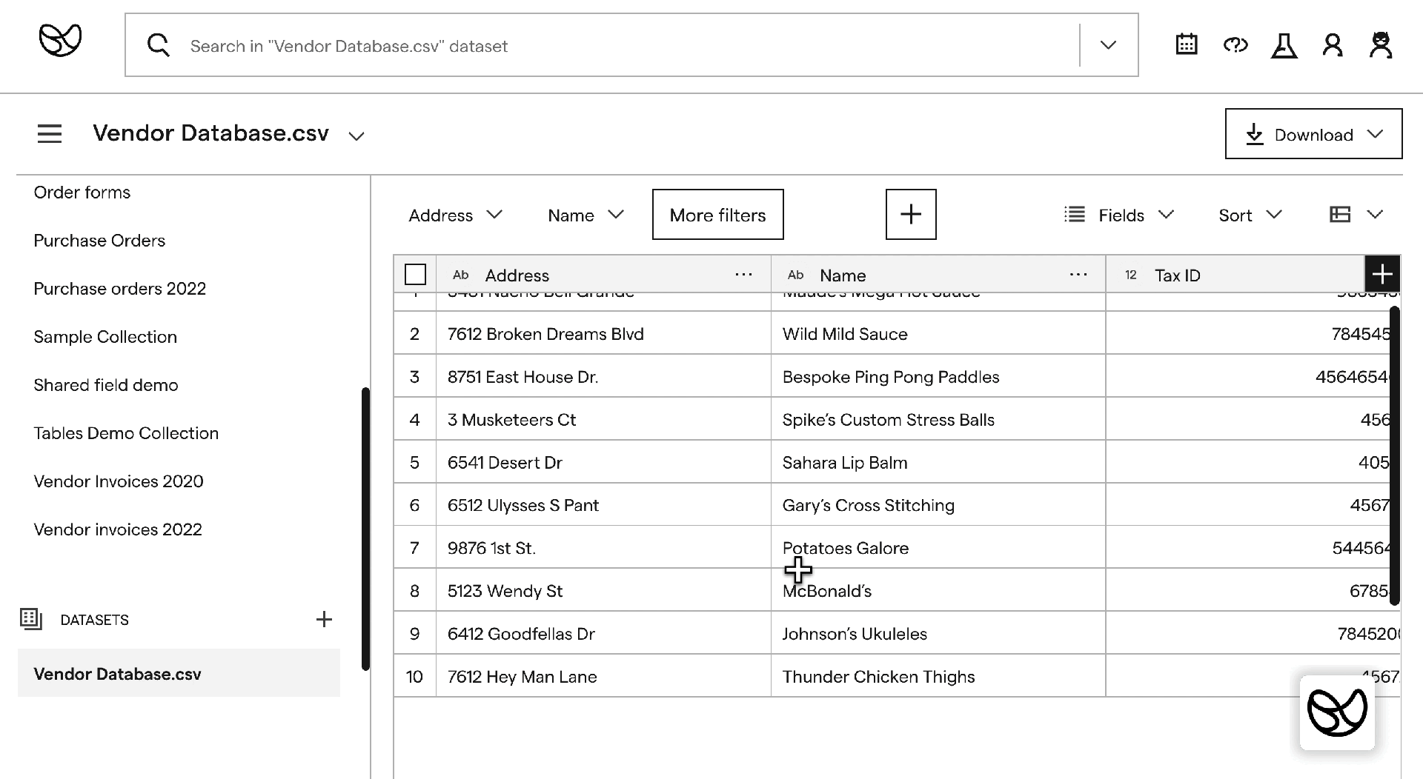Screen dimensions: 1423x779
Task: Click the Address column header
Action: (603, 275)
